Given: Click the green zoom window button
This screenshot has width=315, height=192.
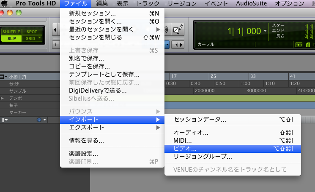Looking at the screenshot, I should [19, 13].
